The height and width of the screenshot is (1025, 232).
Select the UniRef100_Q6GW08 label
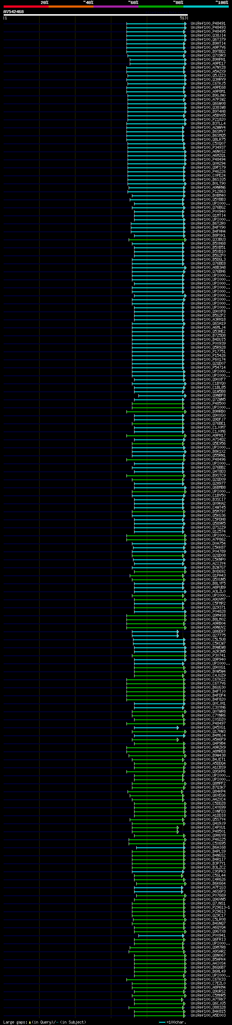(x=208, y=104)
